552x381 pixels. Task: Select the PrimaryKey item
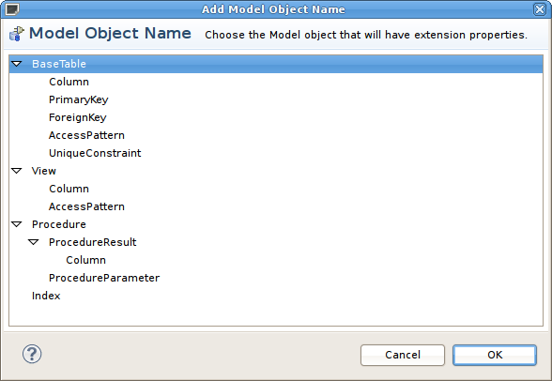click(79, 99)
